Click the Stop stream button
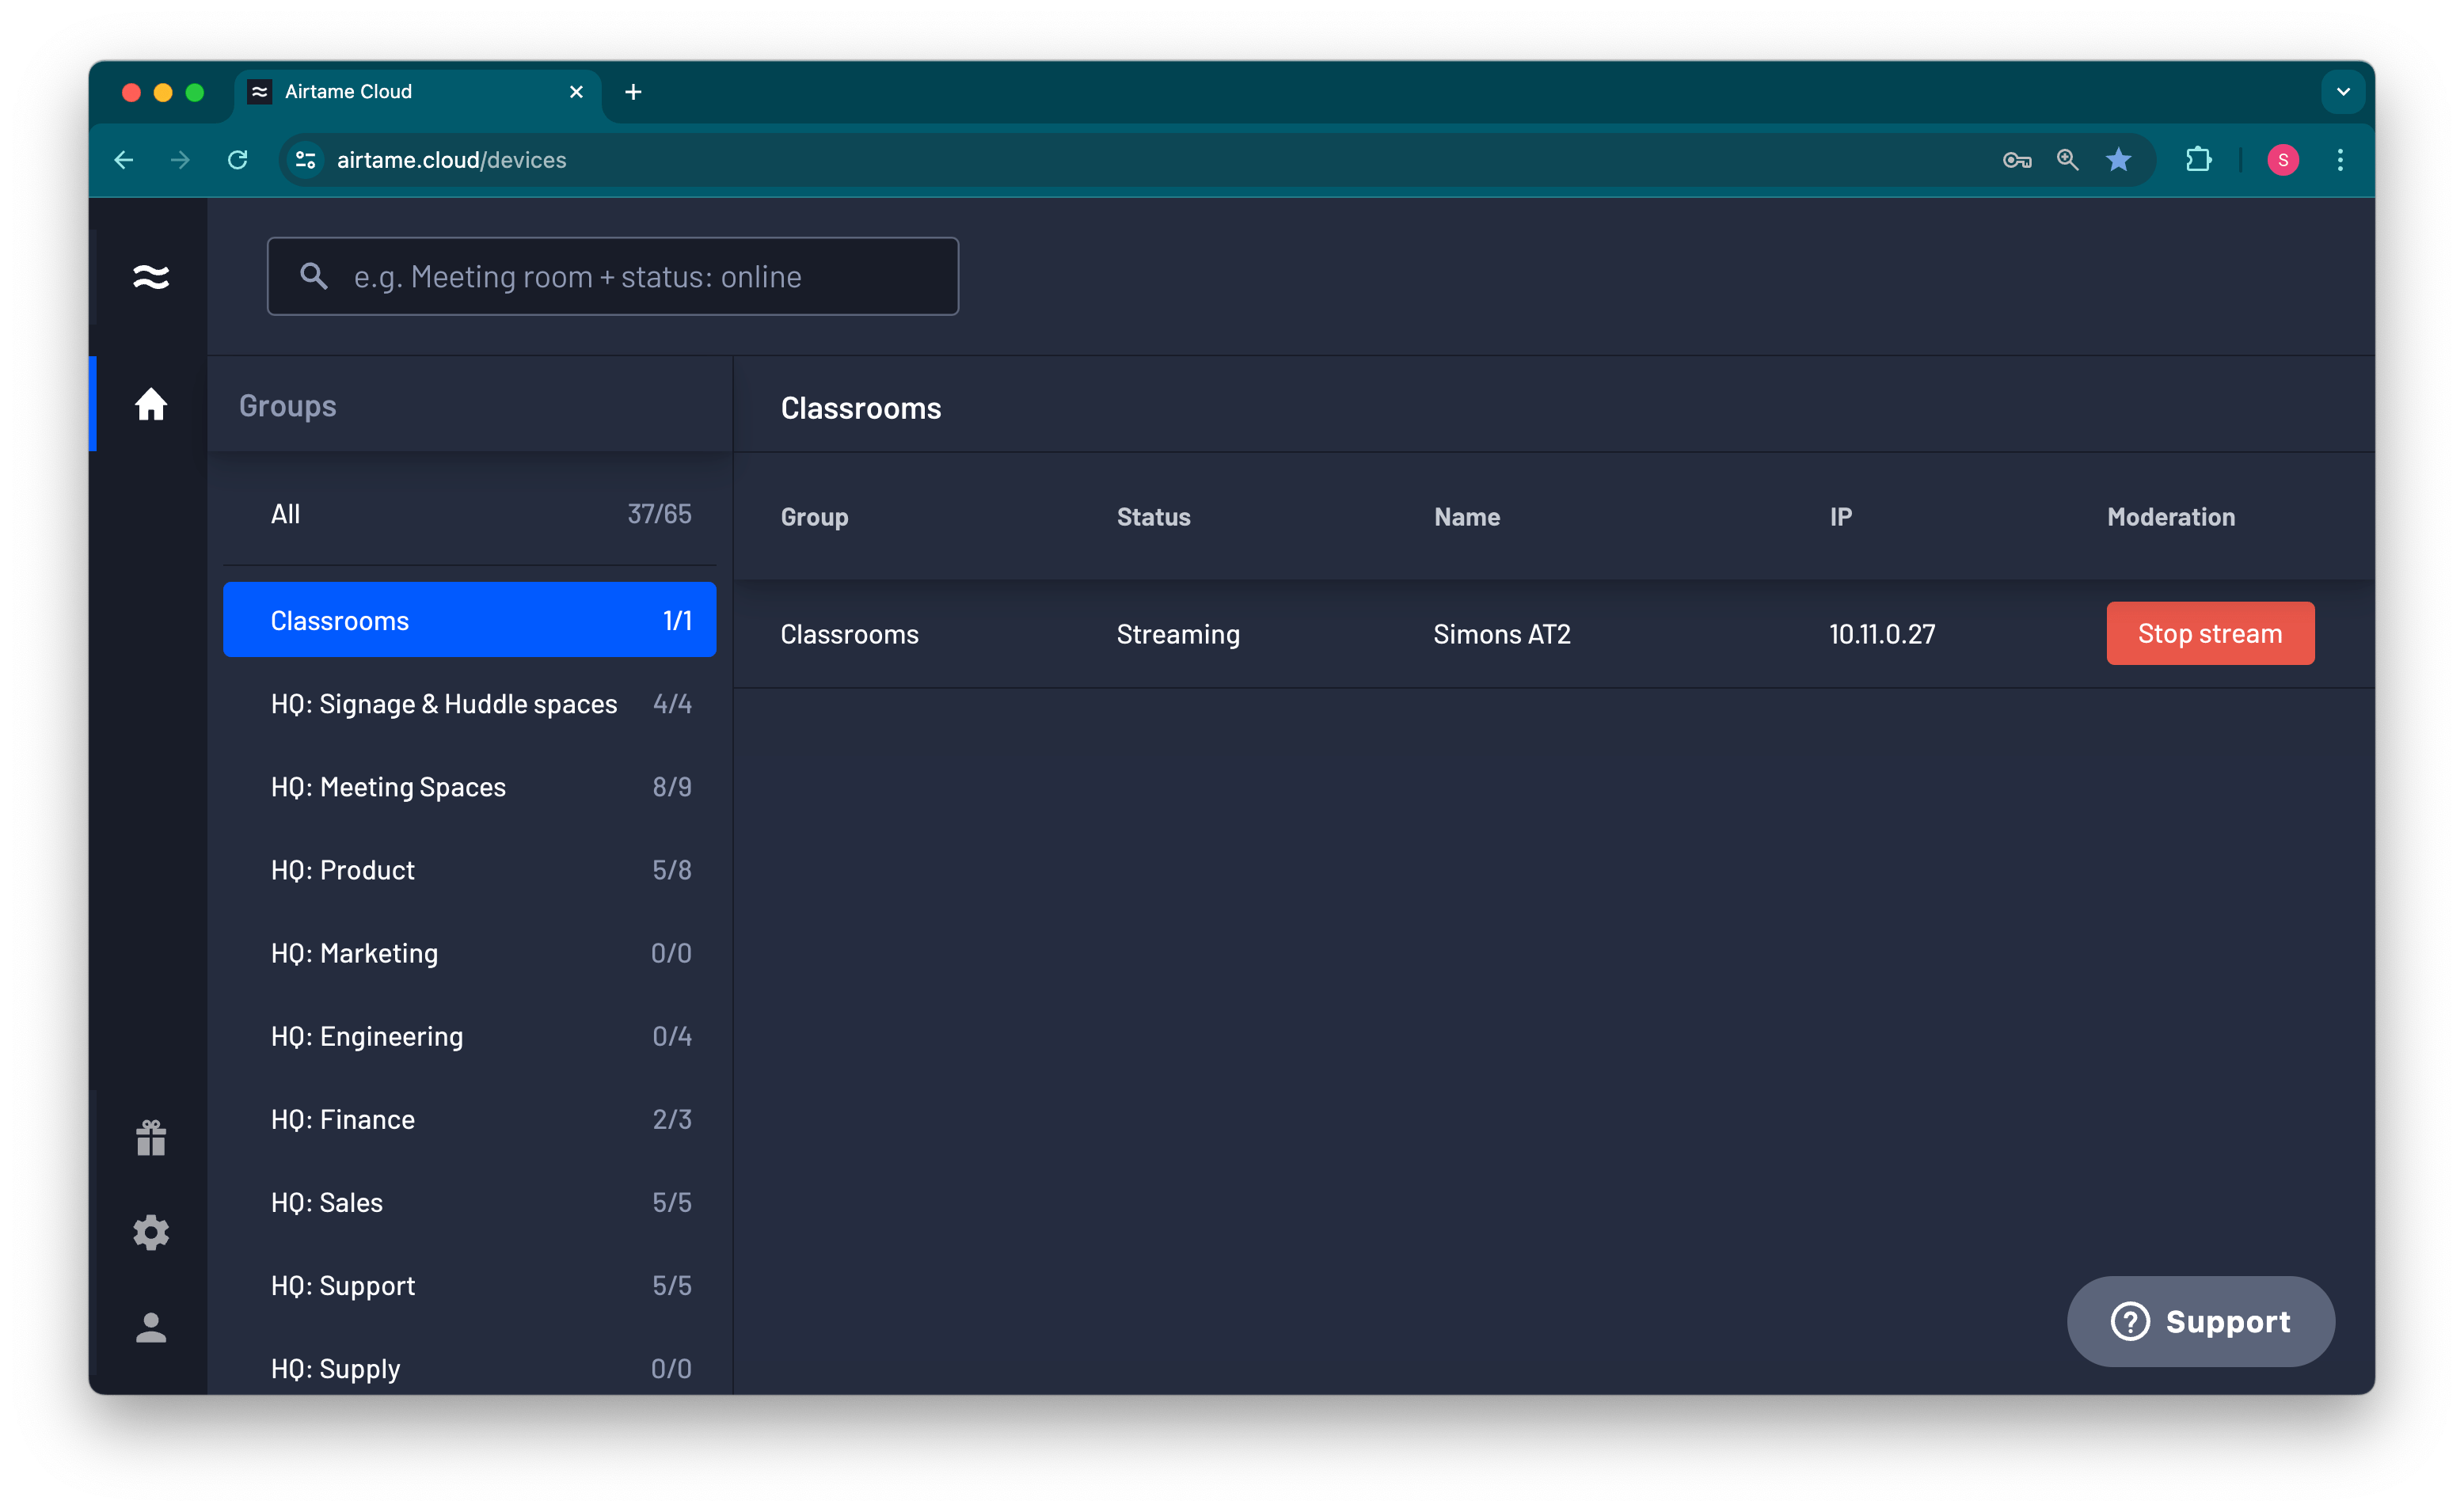The image size is (2464, 1512). coord(2210,633)
